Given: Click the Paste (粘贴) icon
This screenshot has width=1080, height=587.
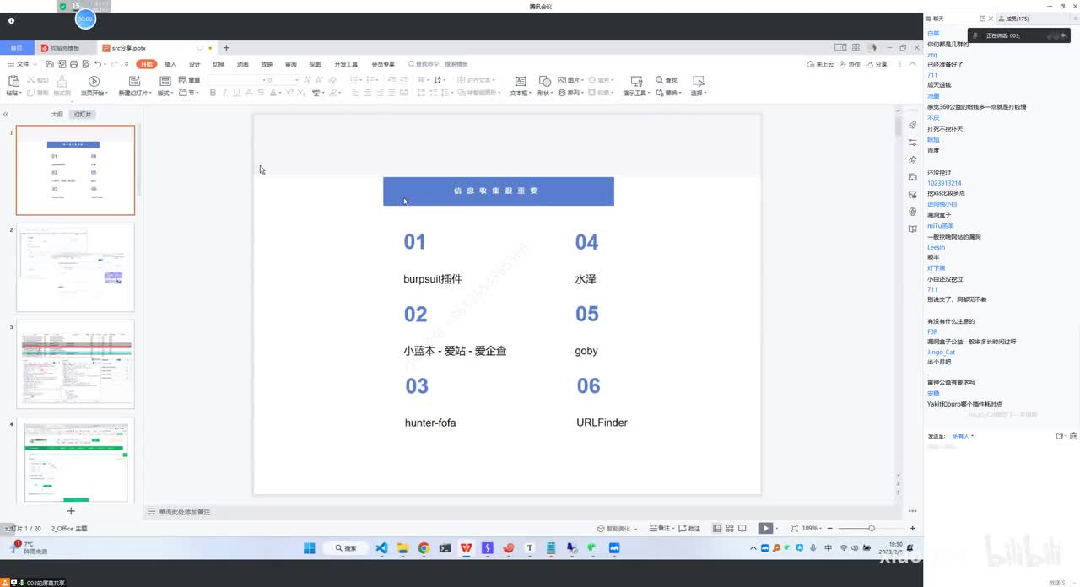Looking at the screenshot, I should click(x=13, y=81).
